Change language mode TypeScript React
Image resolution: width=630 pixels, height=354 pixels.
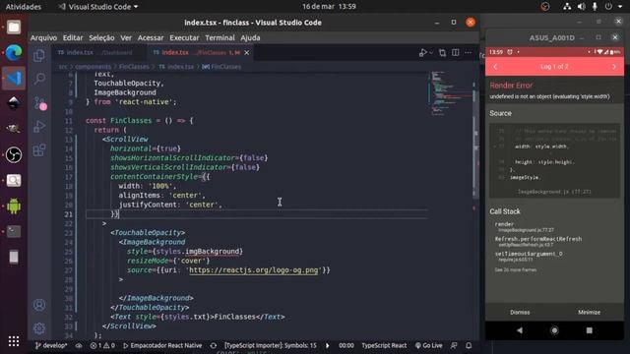[384, 345]
